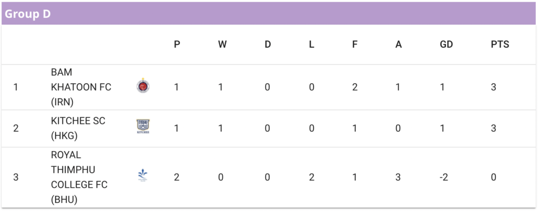Click the F column header

point(355,44)
